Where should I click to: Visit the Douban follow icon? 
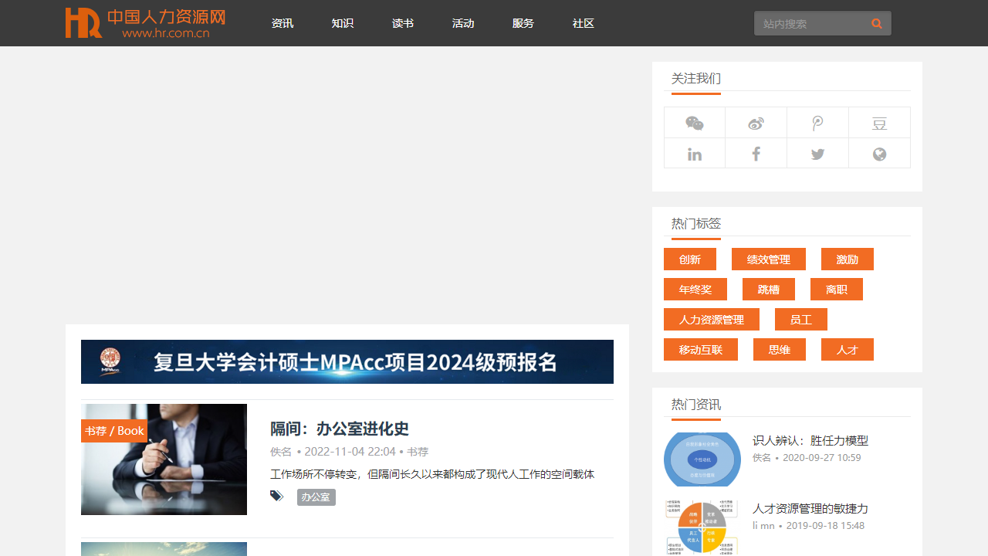pos(879,124)
